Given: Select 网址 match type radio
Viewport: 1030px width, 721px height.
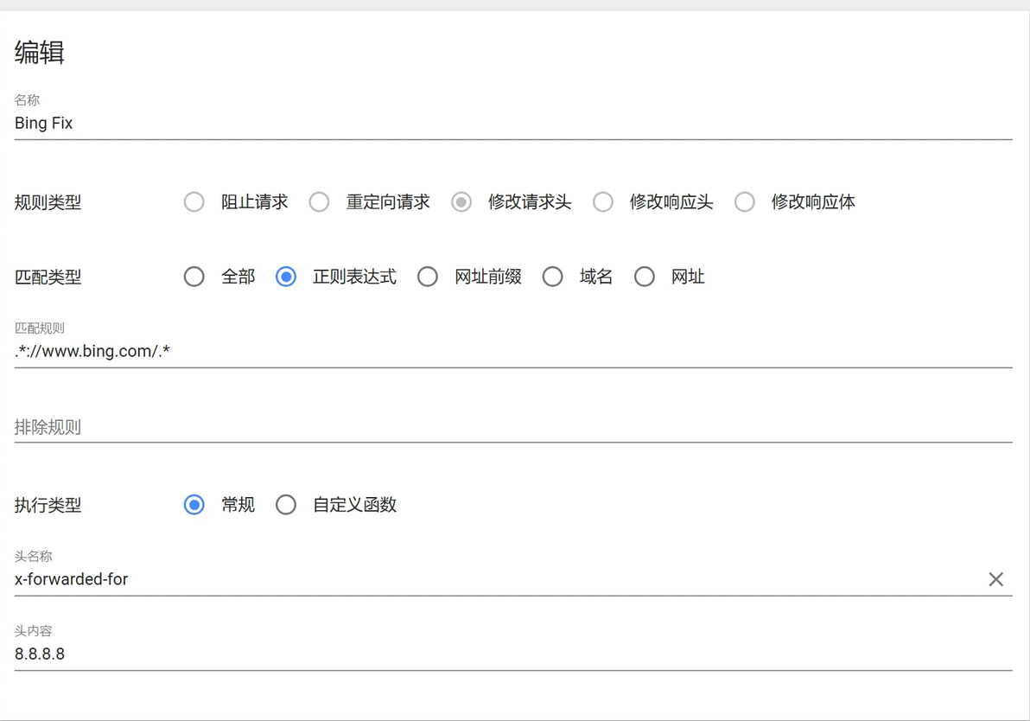Looking at the screenshot, I should click(645, 277).
